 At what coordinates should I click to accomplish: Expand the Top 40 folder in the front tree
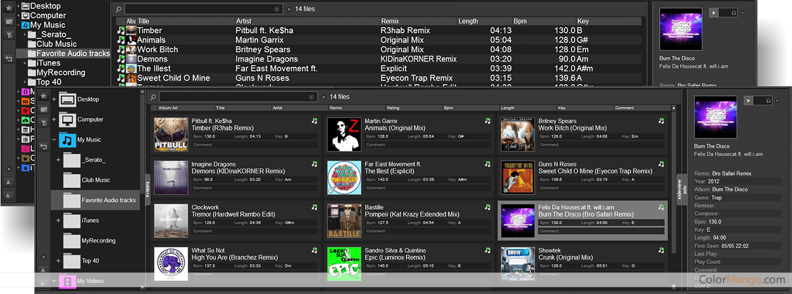click(58, 261)
